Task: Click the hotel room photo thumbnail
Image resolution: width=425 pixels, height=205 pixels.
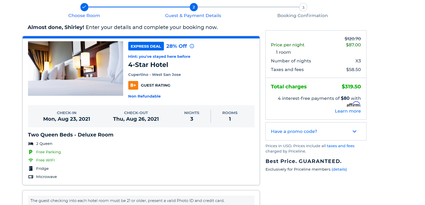Action: pos(76,69)
